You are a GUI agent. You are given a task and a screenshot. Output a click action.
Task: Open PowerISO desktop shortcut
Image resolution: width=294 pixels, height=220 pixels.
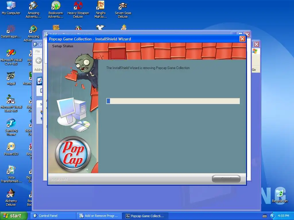[x=11, y=149]
